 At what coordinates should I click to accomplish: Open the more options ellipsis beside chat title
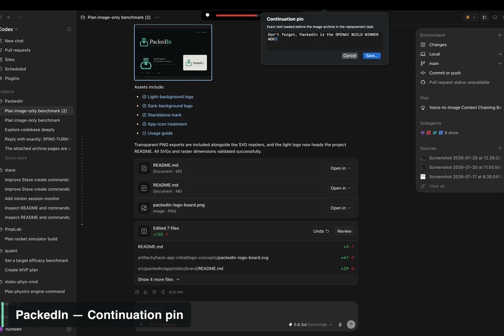pyautogui.click(x=157, y=18)
